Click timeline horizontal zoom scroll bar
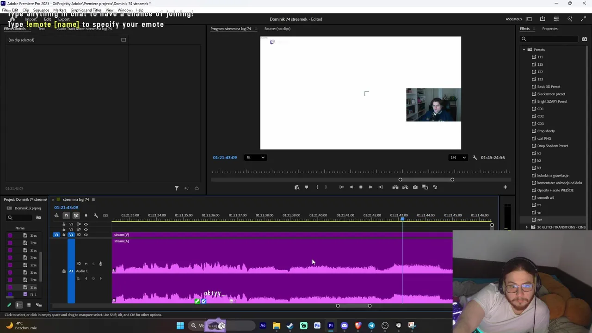The height and width of the screenshot is (333, 592). (x=354, y=306)
